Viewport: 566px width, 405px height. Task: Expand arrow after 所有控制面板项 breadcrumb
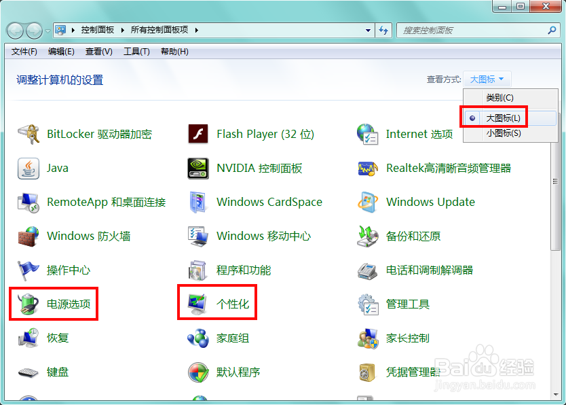tap(197, 30)
